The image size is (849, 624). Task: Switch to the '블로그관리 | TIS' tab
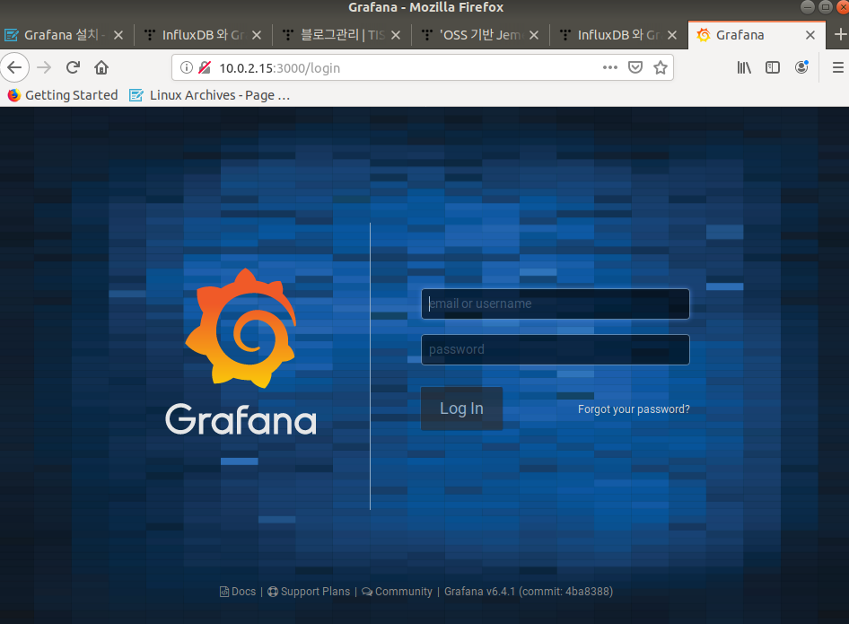pyautogui.click(x=342, y=35)
